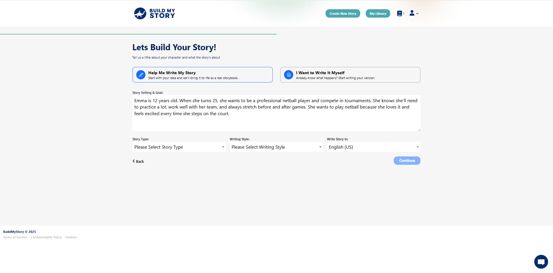Expand the account menu chevron

pyautogui.click(x=417, y=14)
